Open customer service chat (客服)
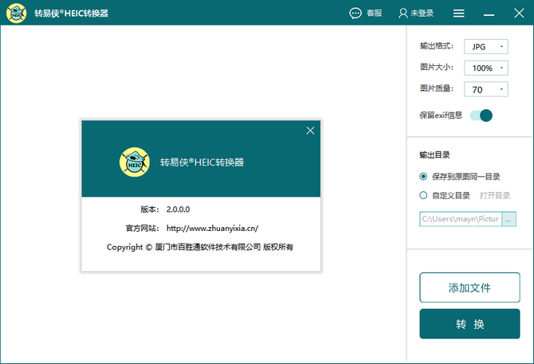This screenshot has height=364, width=534. 365,14
